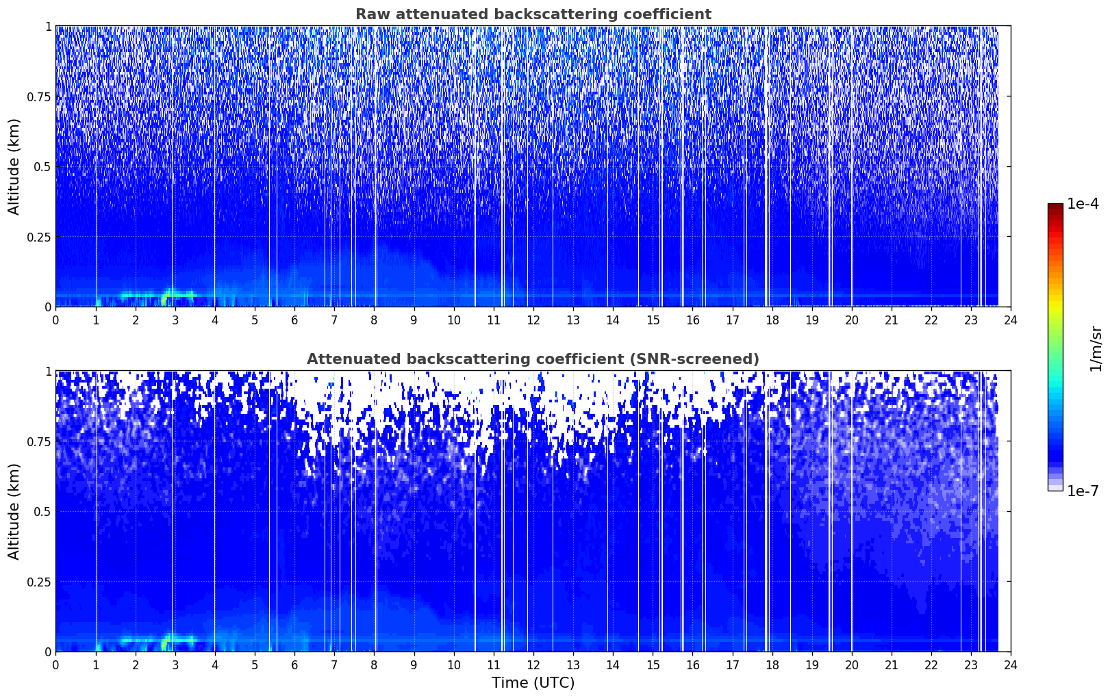This screenshot has width=1110, height=698.
Task: Select the 0.75 altitude tick on bottom plot
Action: (39, 442)
